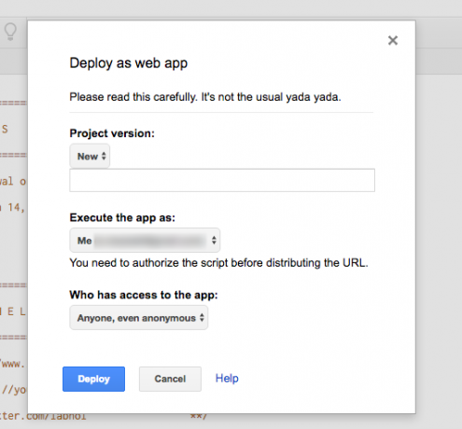Click the up-down arrows beside New
The width and height of the screenshot is (462, 429).
[x=104, y=156]
